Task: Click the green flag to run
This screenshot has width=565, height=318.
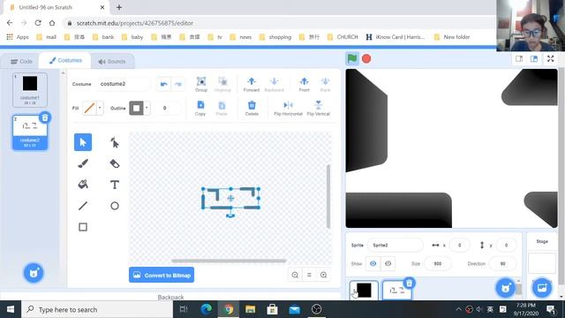Action: tap(352, 58)
